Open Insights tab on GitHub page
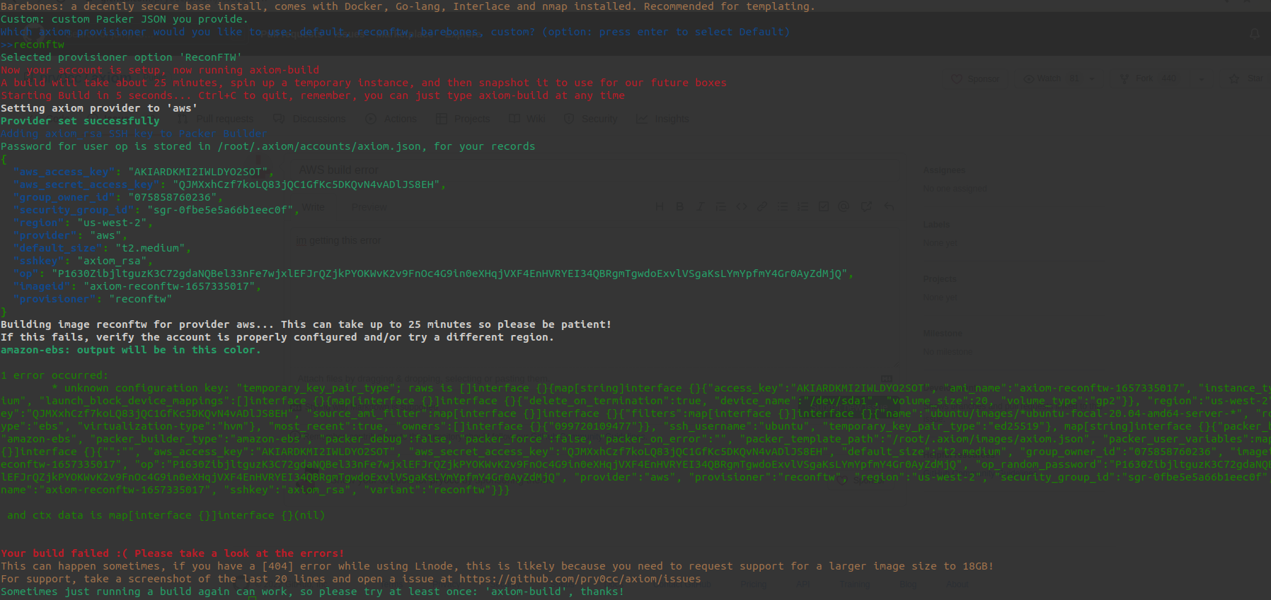 pyautogui.click(x=663, y=119)
